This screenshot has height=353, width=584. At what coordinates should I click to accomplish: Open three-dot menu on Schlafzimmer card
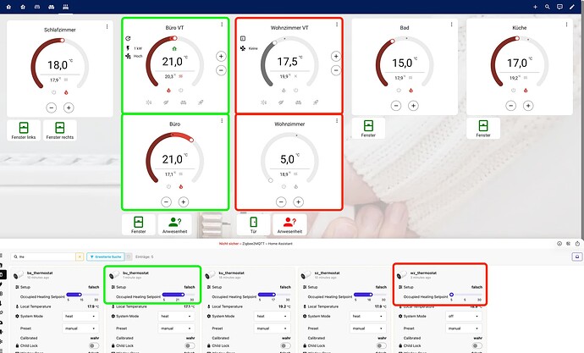click(x=107, y=27)
